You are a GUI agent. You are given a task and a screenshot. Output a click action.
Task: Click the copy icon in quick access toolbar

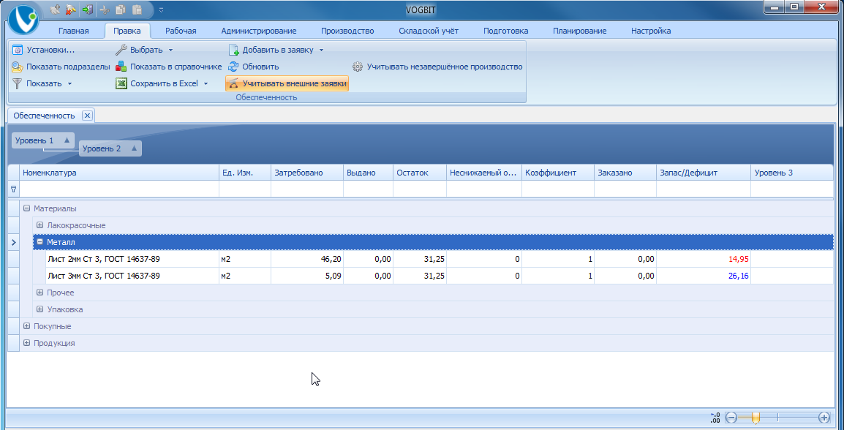coord(120,10)
